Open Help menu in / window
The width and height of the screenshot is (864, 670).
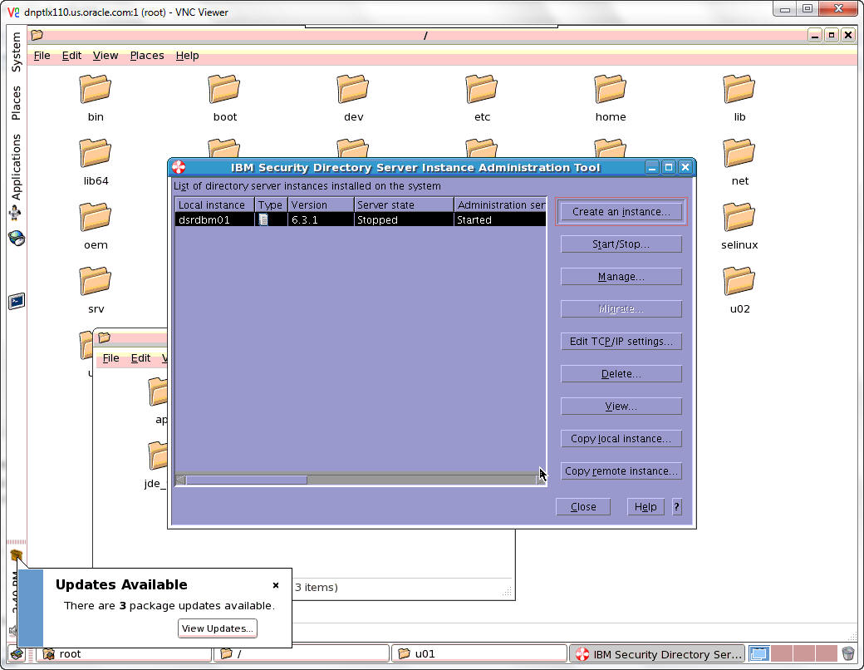(x=187, y=55)
